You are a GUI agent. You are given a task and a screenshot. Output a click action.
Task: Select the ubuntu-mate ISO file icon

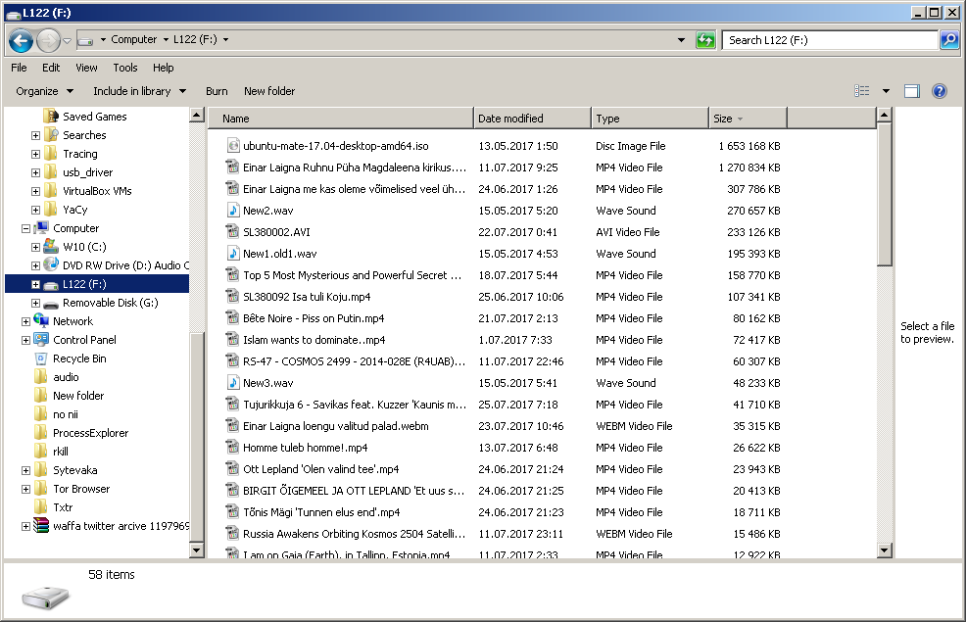pyautogui.click(x=233, y=146)
